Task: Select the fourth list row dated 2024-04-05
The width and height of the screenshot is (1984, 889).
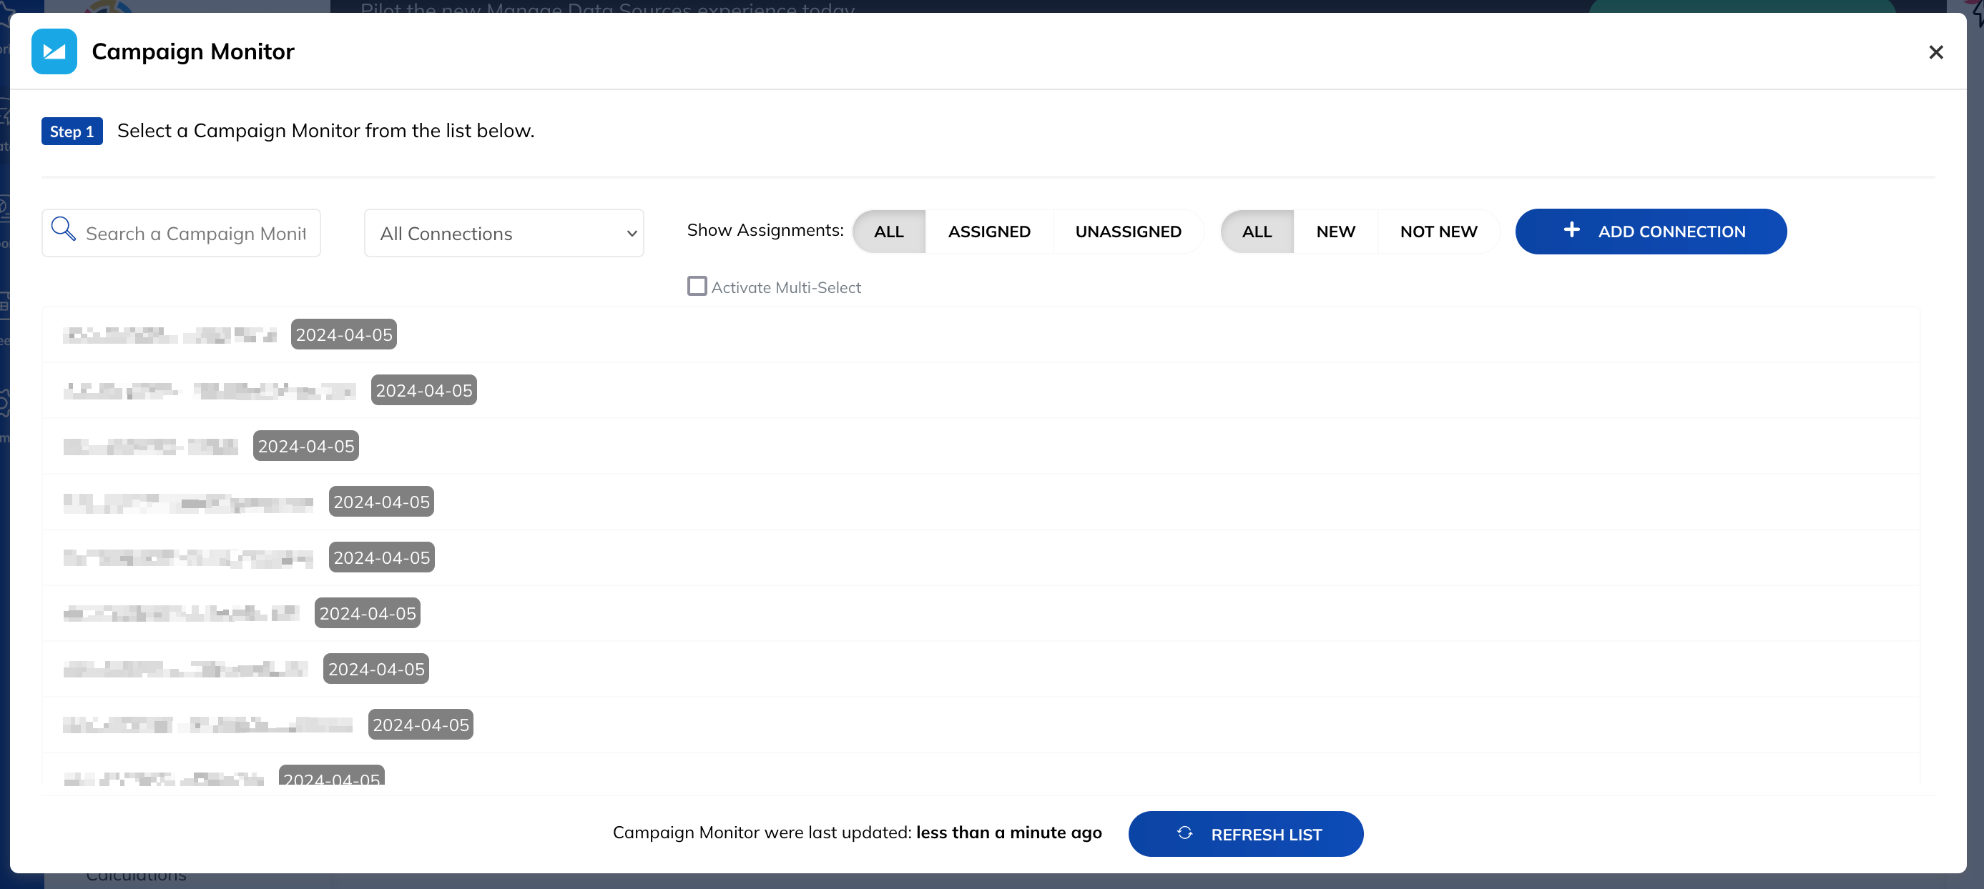Action: tap(981, 502)
